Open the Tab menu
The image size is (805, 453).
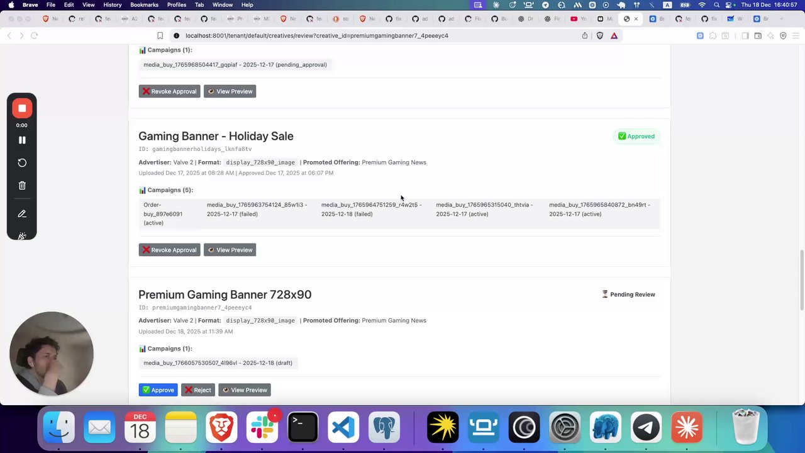point(199,5)
